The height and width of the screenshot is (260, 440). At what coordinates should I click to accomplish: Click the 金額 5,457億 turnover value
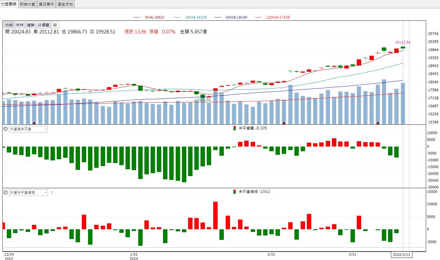coord(193,32)
